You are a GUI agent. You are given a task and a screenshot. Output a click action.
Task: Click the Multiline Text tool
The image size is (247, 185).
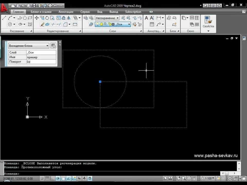coord(146,18)
